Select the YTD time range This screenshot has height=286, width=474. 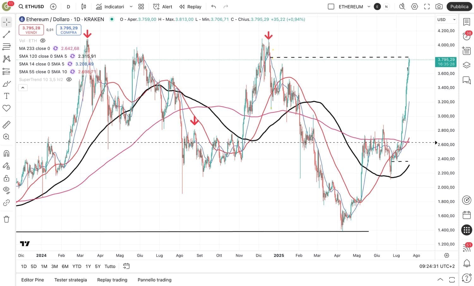click(x=77, y=266)
